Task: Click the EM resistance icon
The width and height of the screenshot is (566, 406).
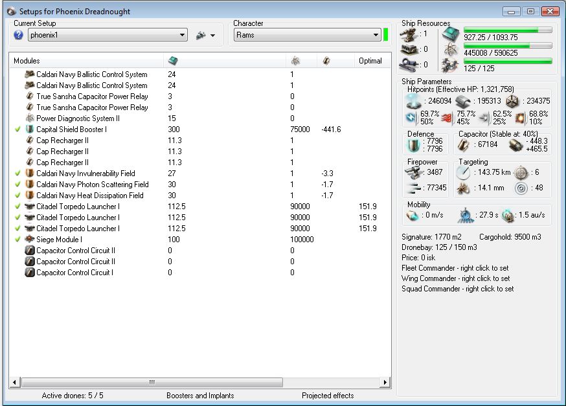Action: pyautogui.click(x=411, y=118)
